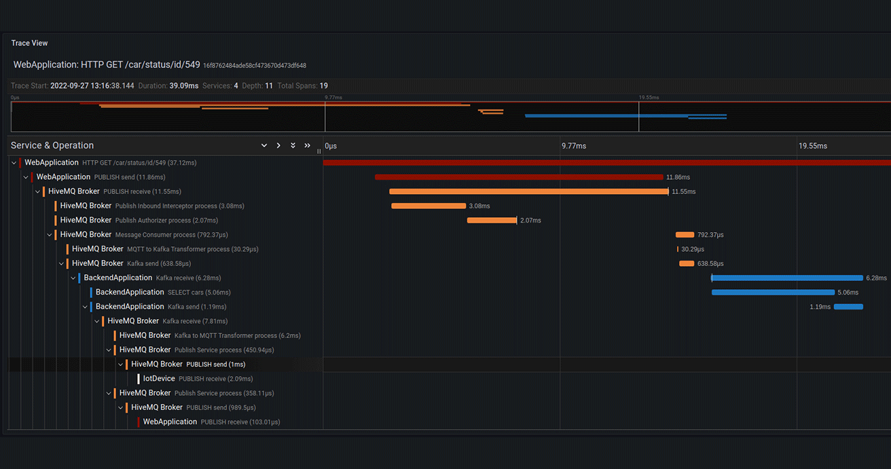Expand one level with the right-chevron icon

pos(278,145)
